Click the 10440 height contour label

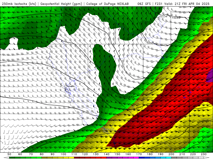130,97
